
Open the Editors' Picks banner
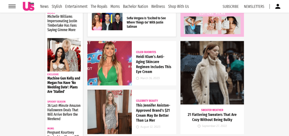tap(212, 24)
